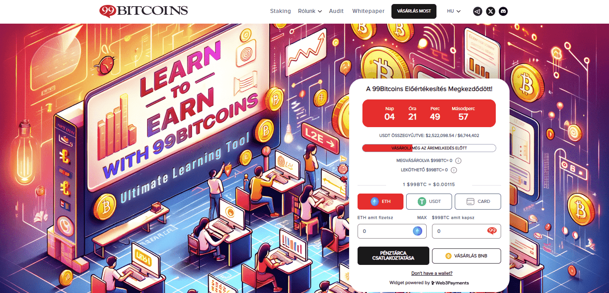Select USDT payment method

[x=429, y=202]
